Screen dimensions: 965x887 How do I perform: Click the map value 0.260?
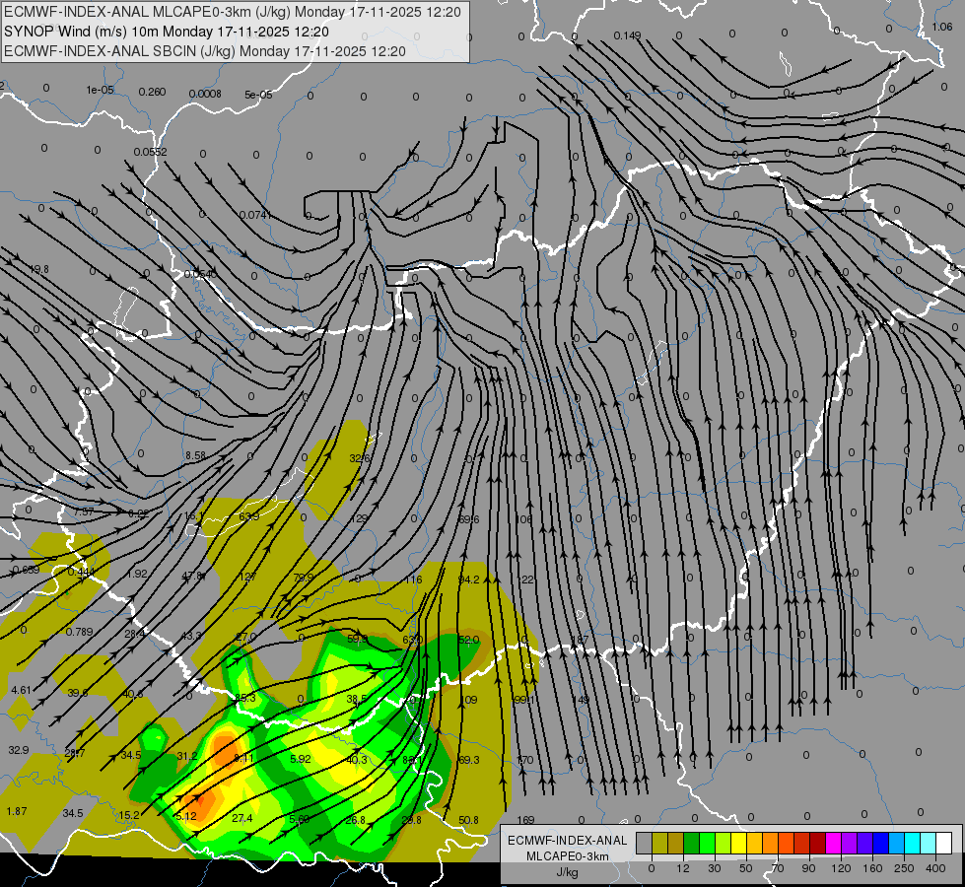pos(152,92)
